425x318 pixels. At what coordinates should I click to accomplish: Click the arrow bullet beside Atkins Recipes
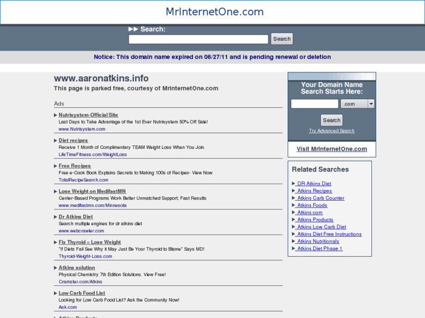pyautogui.click(x=293, y=191)
